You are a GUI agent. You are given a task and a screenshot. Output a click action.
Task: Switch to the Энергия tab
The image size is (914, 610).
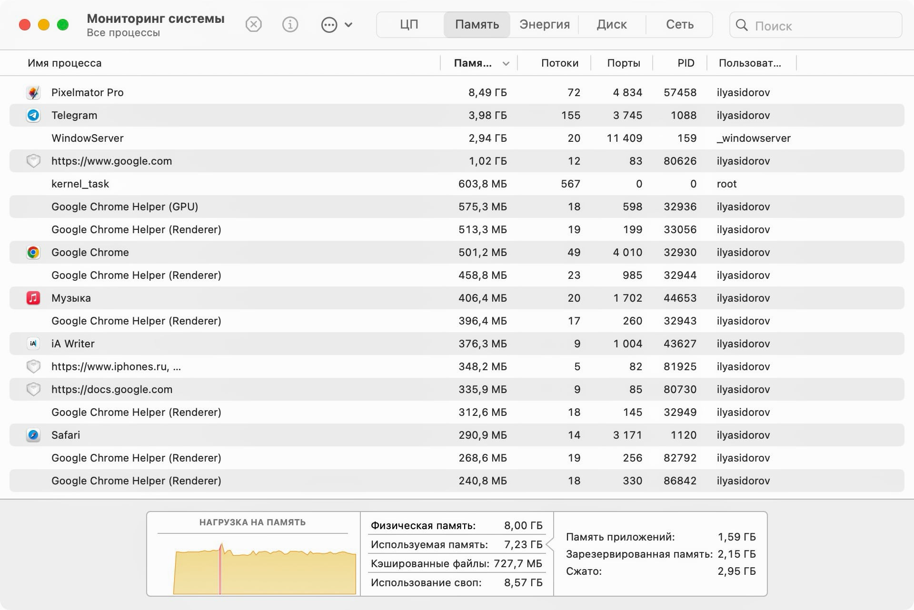pos(544,25)
